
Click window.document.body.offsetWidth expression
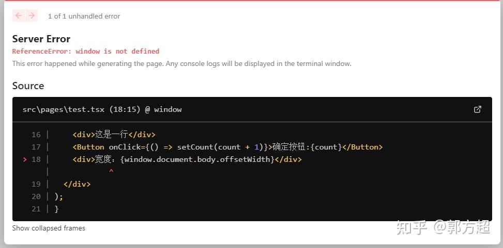coord(197,159)
